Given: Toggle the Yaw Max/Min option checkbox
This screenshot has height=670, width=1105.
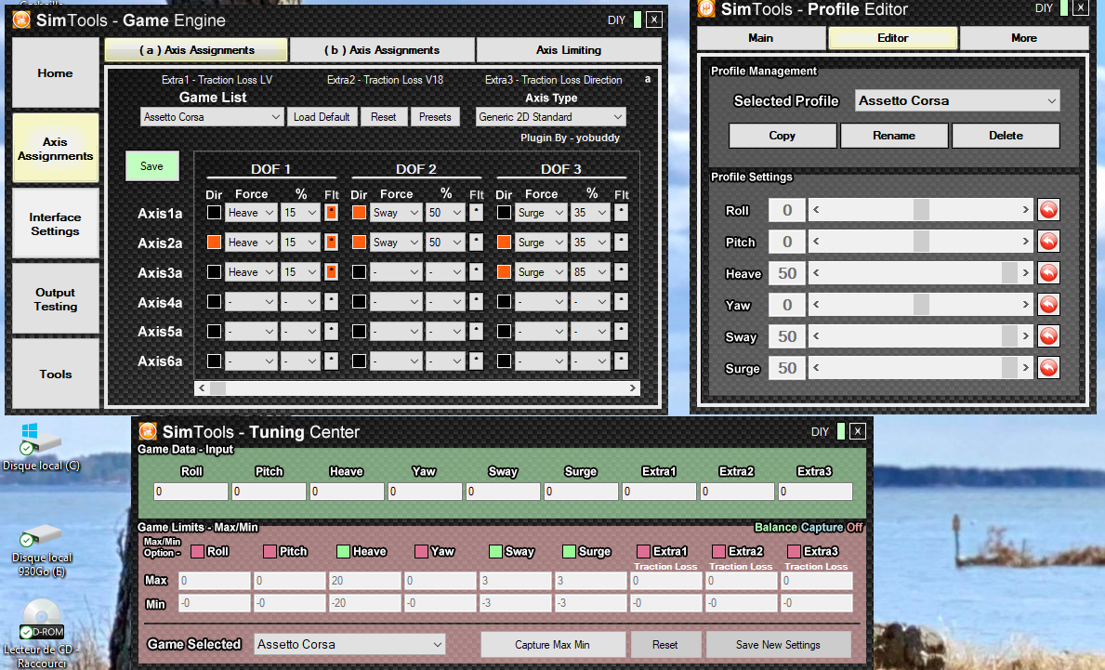Looking at the screenshot, I should (x=421, y=551).
